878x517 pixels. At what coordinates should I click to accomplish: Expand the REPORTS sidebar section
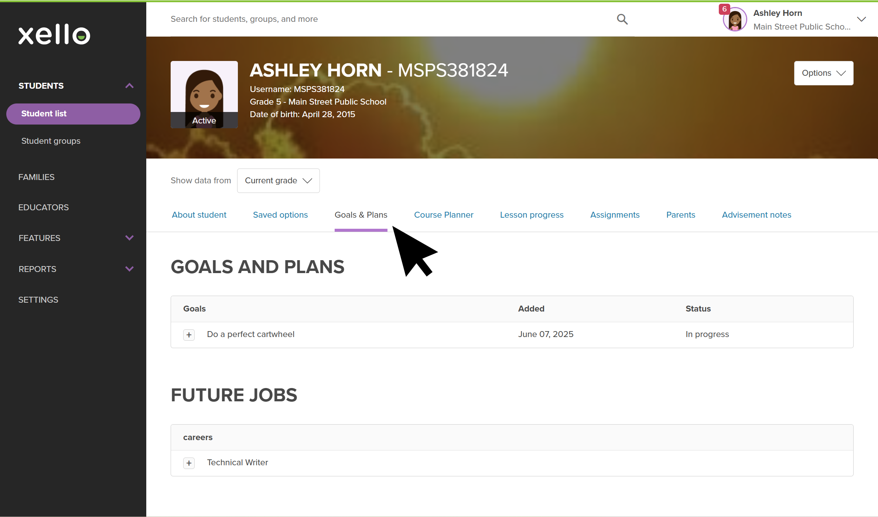pyautogui.click(x=129, y=269)
